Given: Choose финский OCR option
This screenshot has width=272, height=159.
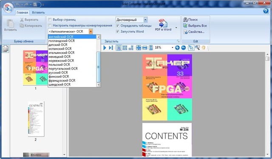Looking at the screenshot, I should click(x=72, y=76).
